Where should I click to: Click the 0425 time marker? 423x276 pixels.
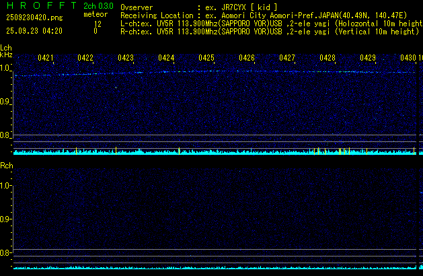[x=206, y=58]
